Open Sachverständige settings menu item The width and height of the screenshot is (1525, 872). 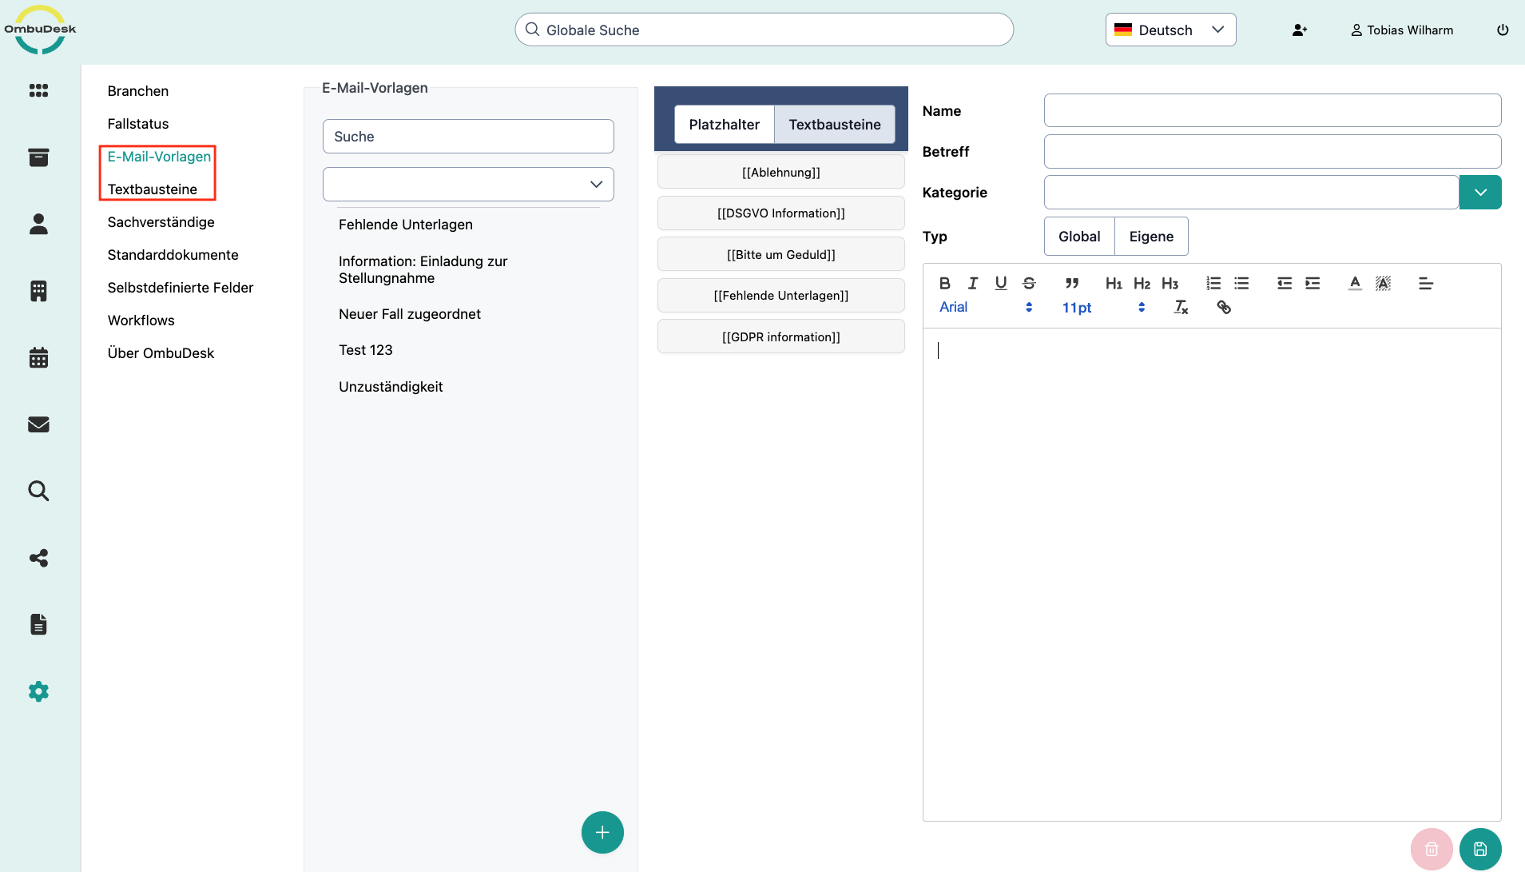(x=161, y=221)
